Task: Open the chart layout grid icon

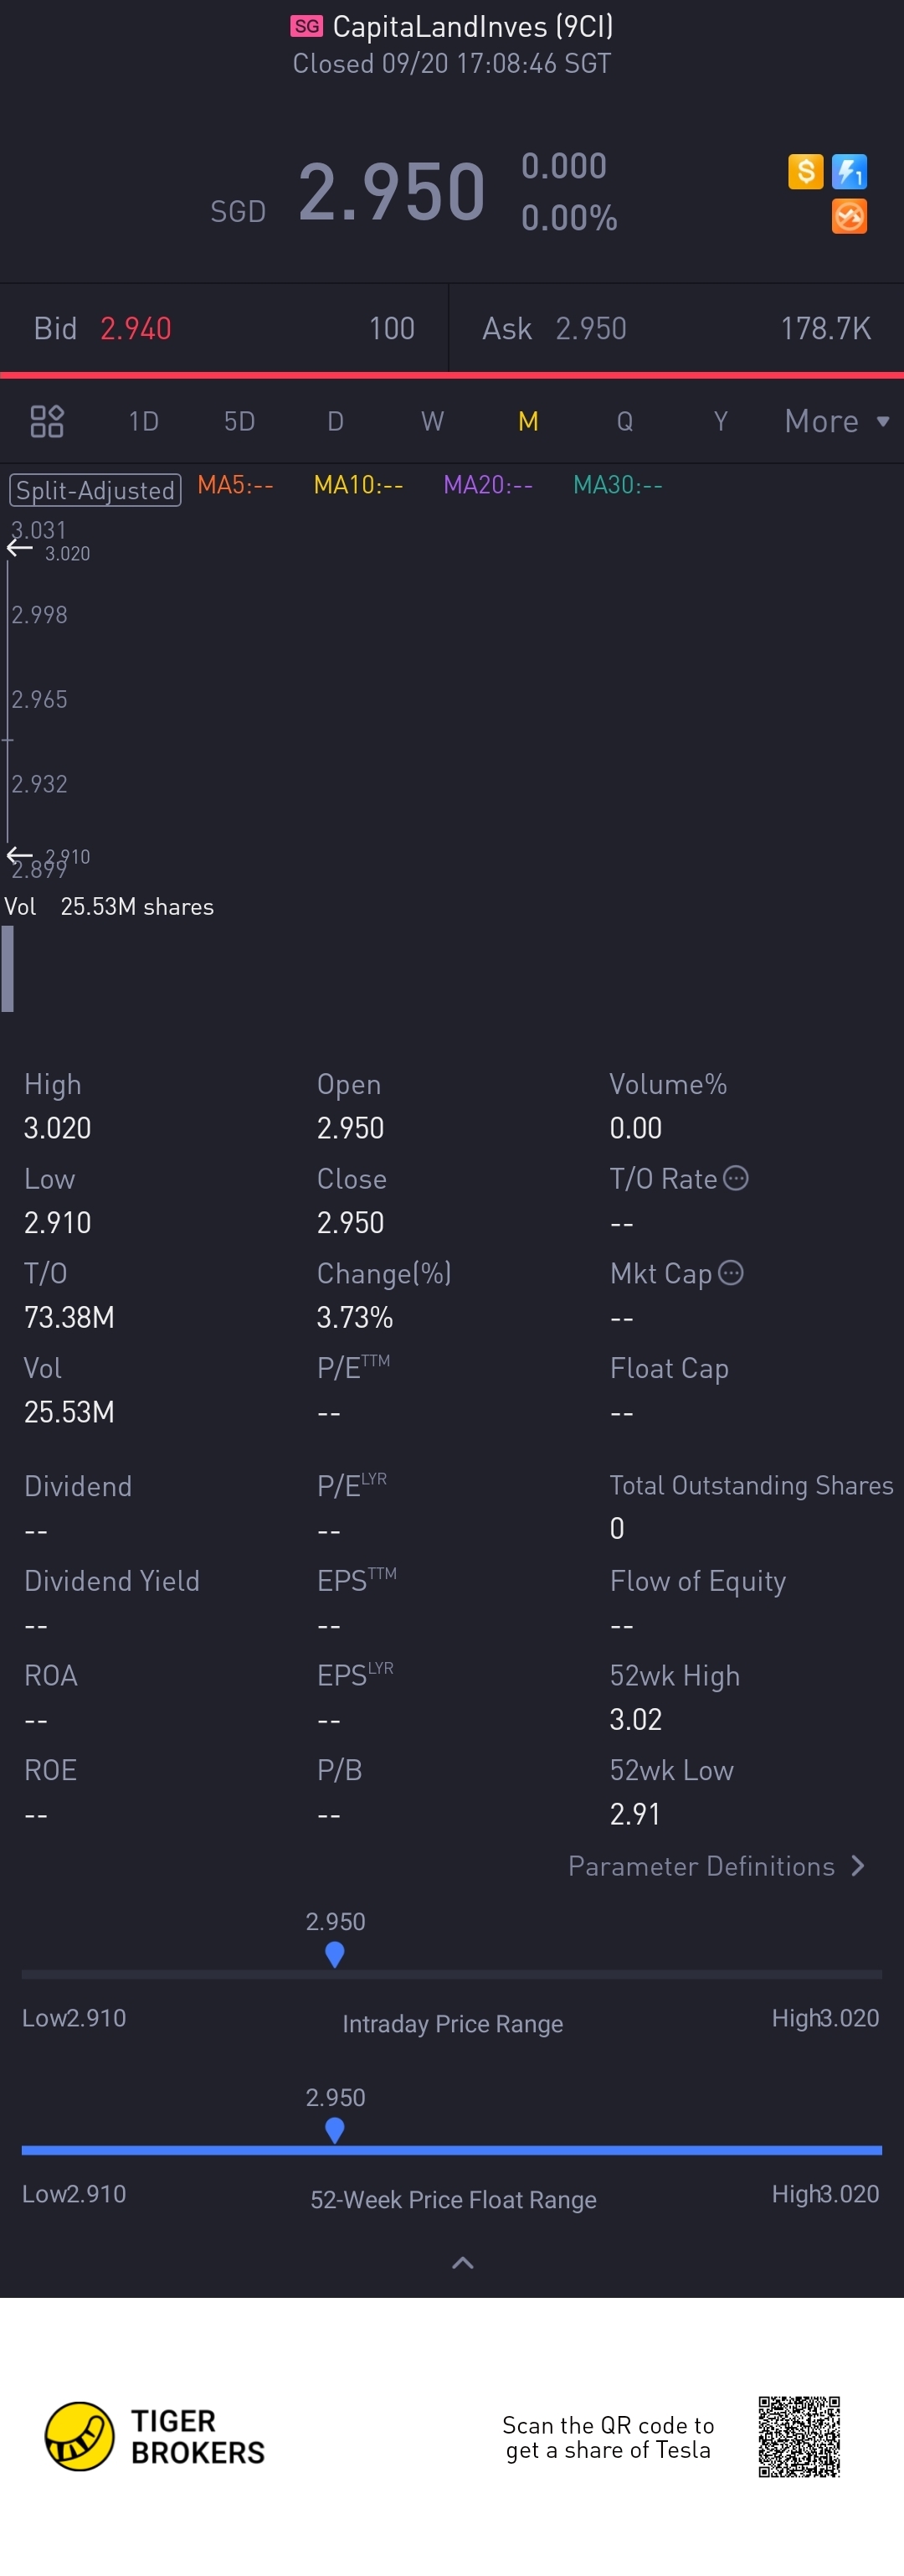Action: (x=47, y=421)
